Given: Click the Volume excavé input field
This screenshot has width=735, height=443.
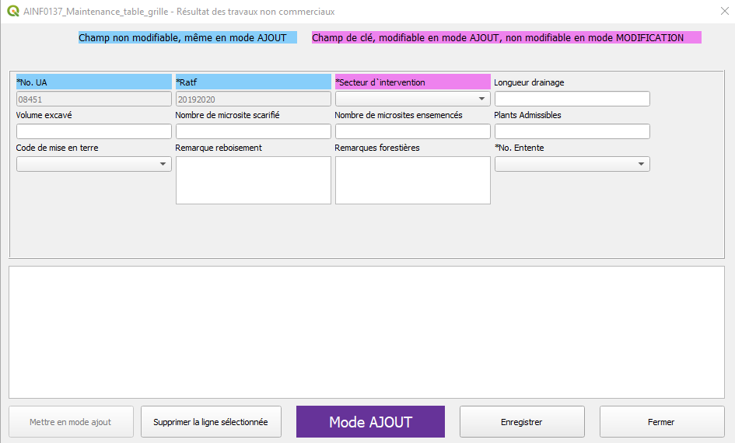Looking at the screenshot, I should [x=94, y=131].
